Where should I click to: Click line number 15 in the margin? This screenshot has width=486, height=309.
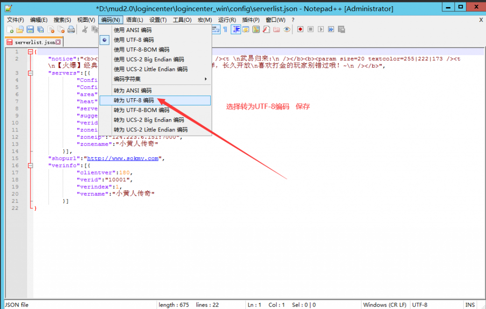(x=15, y=159)
